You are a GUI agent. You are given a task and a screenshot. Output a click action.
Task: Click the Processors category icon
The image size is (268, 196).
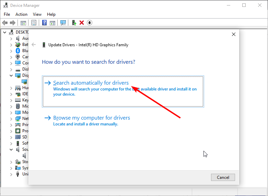click(x=18, y=131)
